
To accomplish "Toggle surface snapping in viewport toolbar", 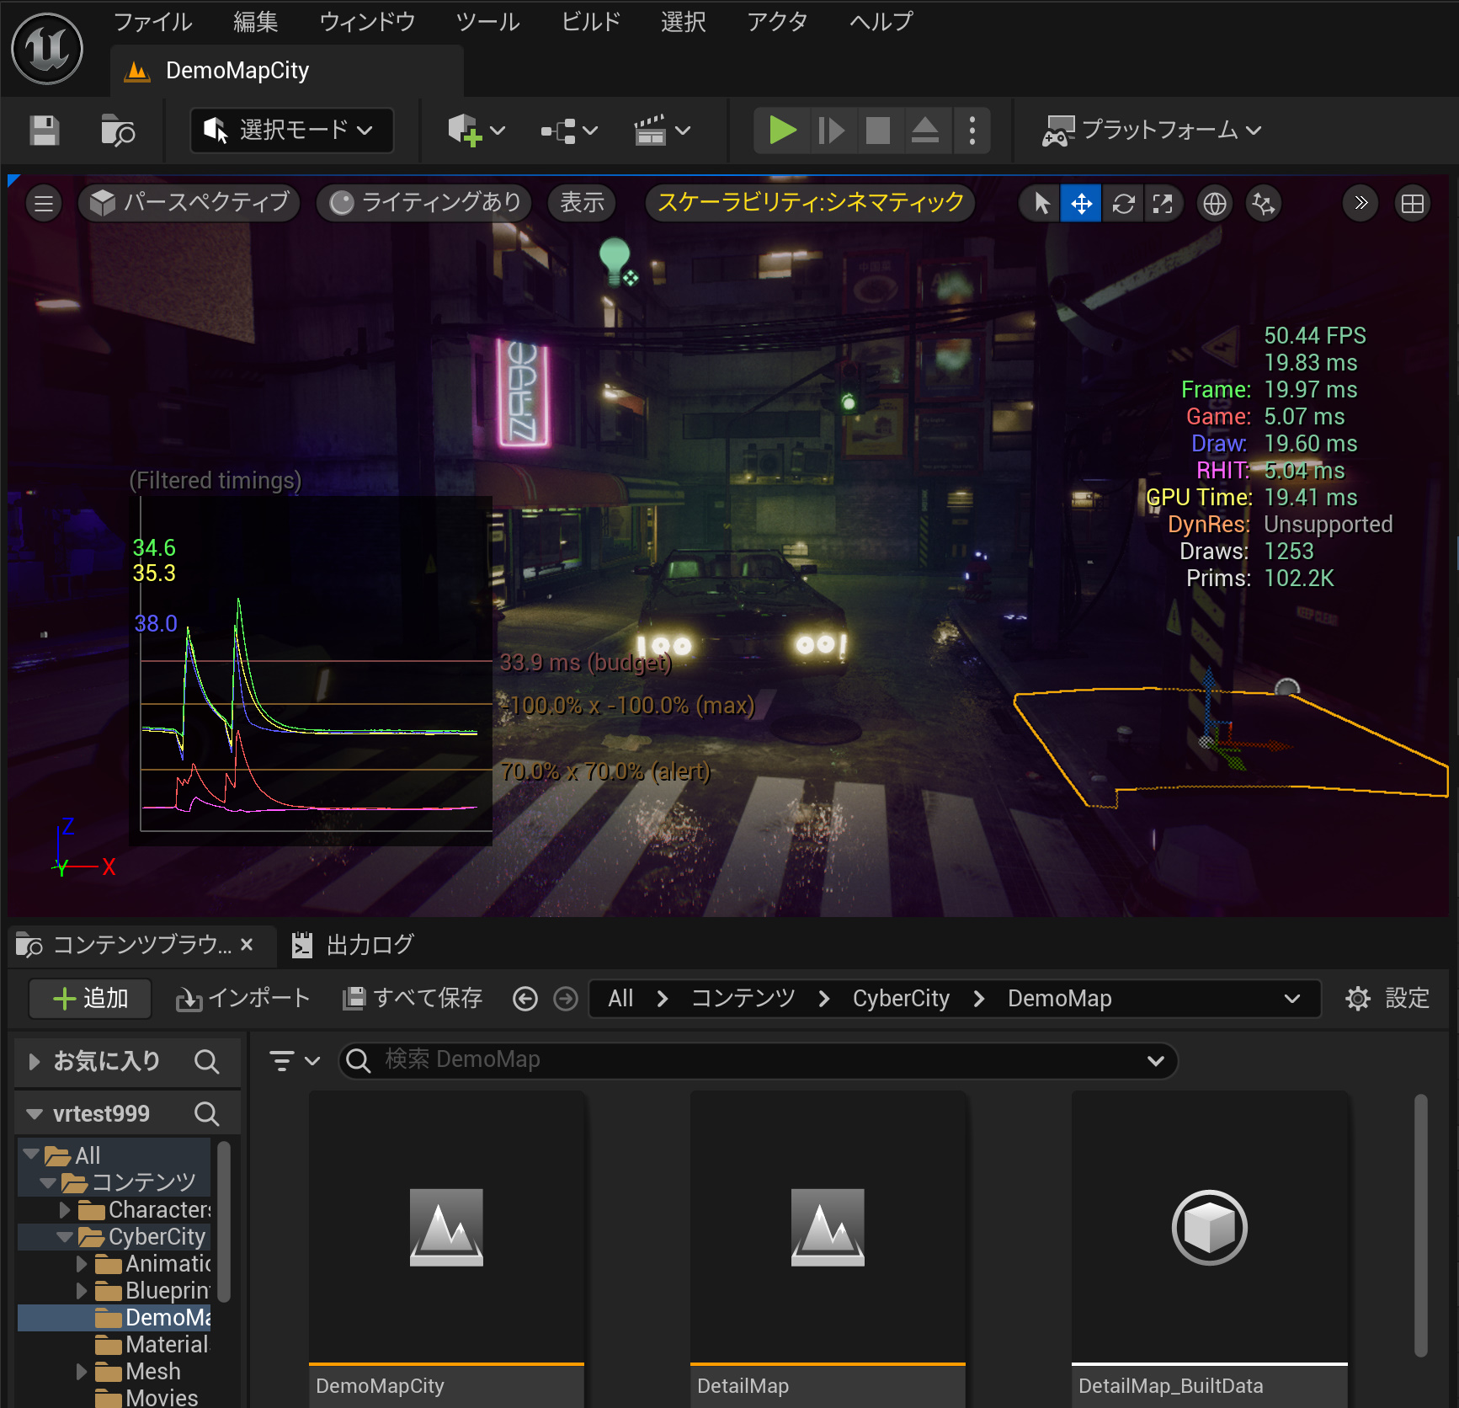I will 1263,204.
